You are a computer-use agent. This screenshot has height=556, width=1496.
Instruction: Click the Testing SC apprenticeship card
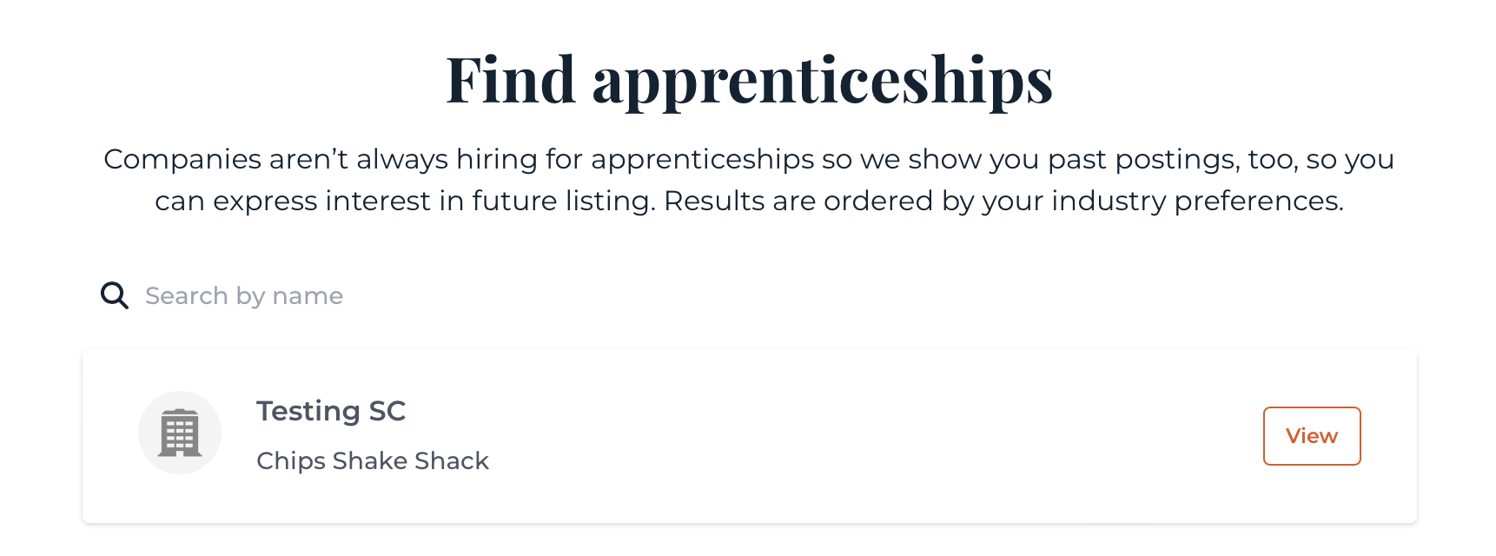(x=749, y=436)
